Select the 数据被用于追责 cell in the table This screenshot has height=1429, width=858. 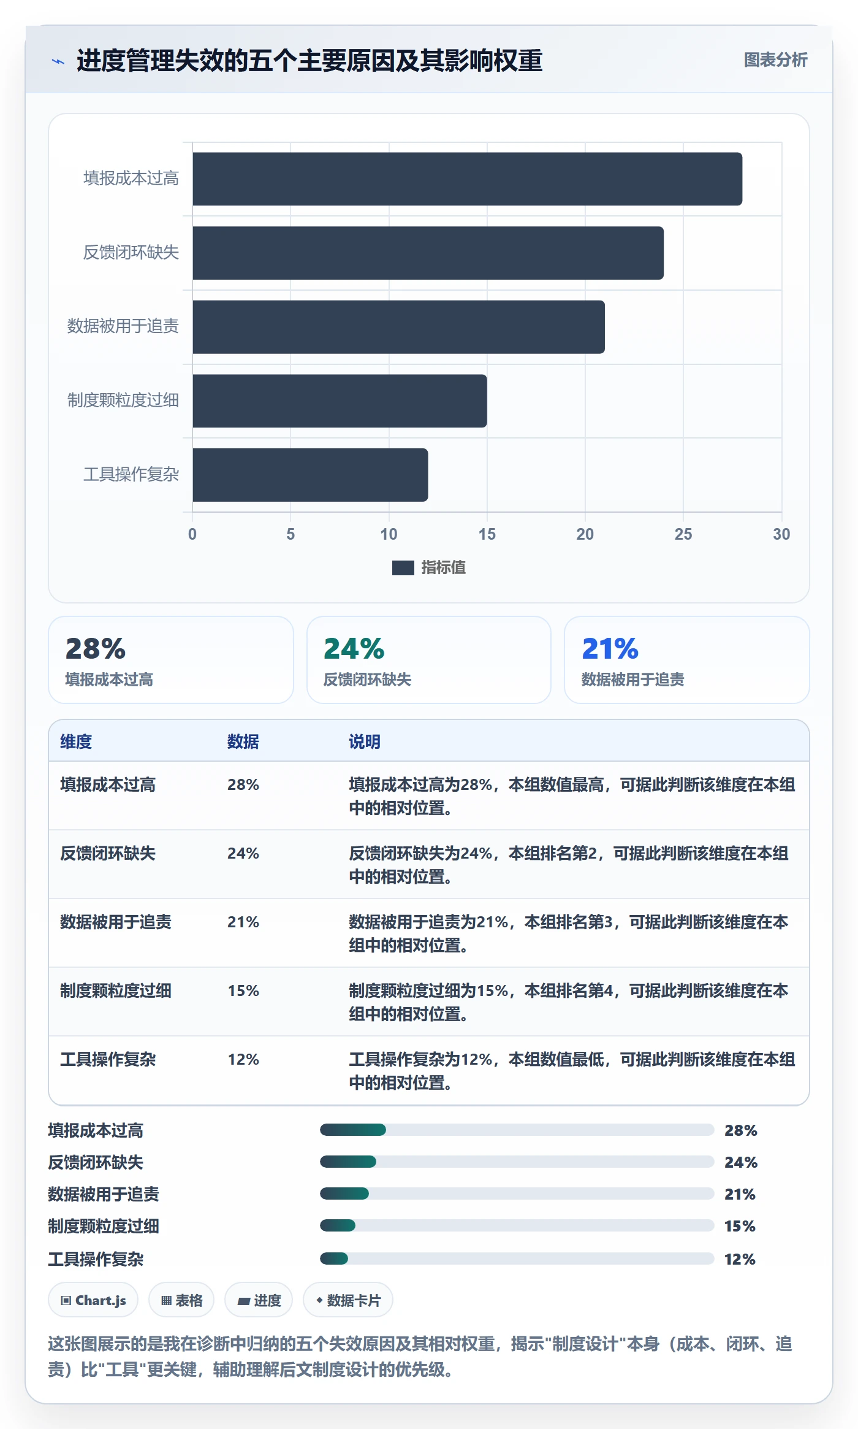[116, 922]
